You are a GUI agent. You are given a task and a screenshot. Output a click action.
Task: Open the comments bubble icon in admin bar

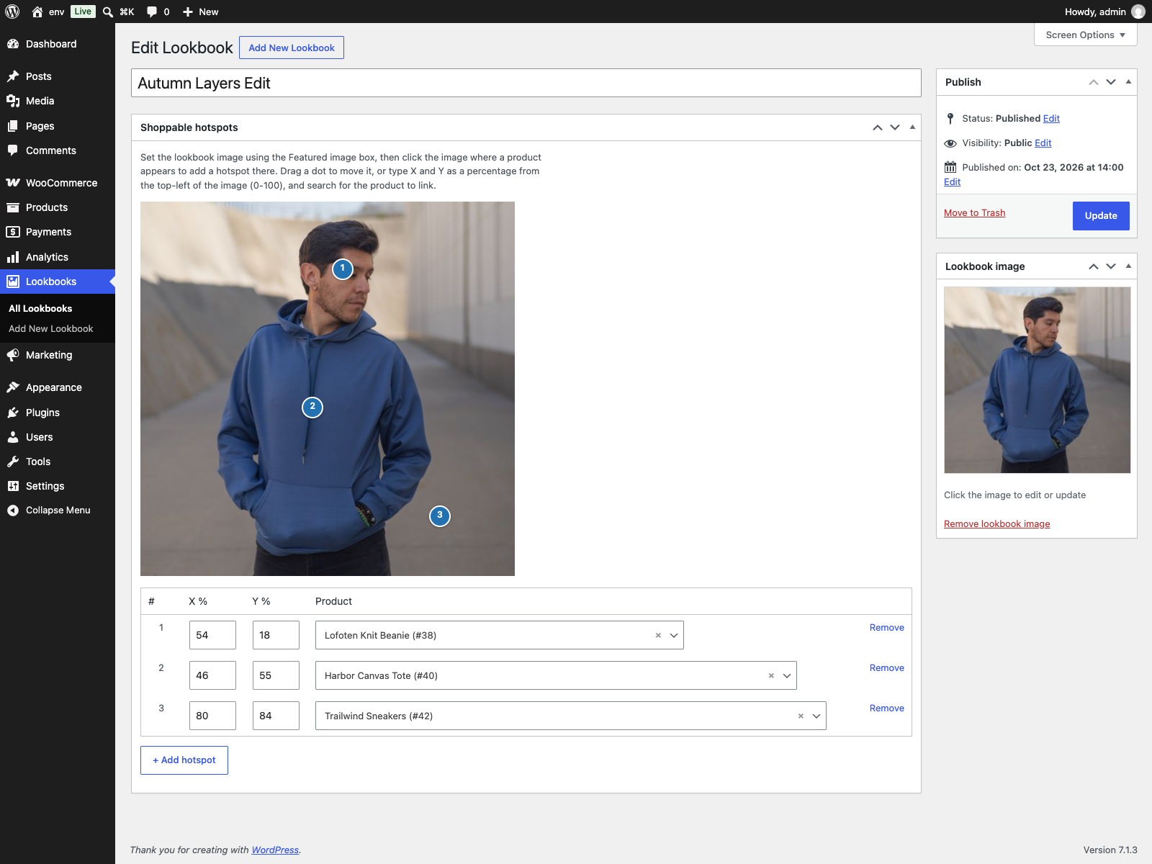click(152, 12)
